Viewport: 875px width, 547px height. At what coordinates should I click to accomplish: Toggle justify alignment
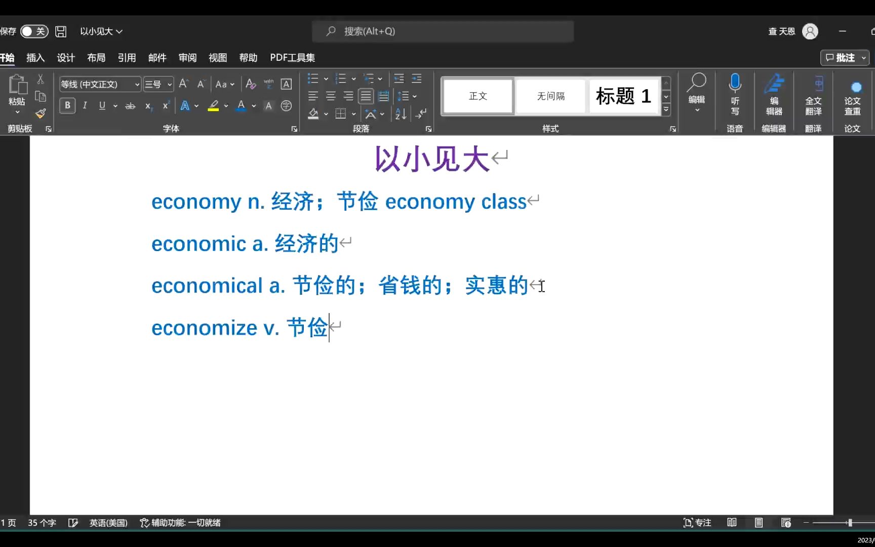pos(366,96)
